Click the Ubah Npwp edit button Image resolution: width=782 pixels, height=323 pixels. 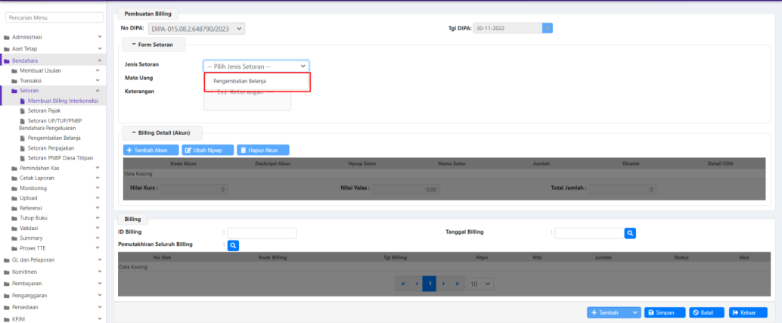point(207,151)
